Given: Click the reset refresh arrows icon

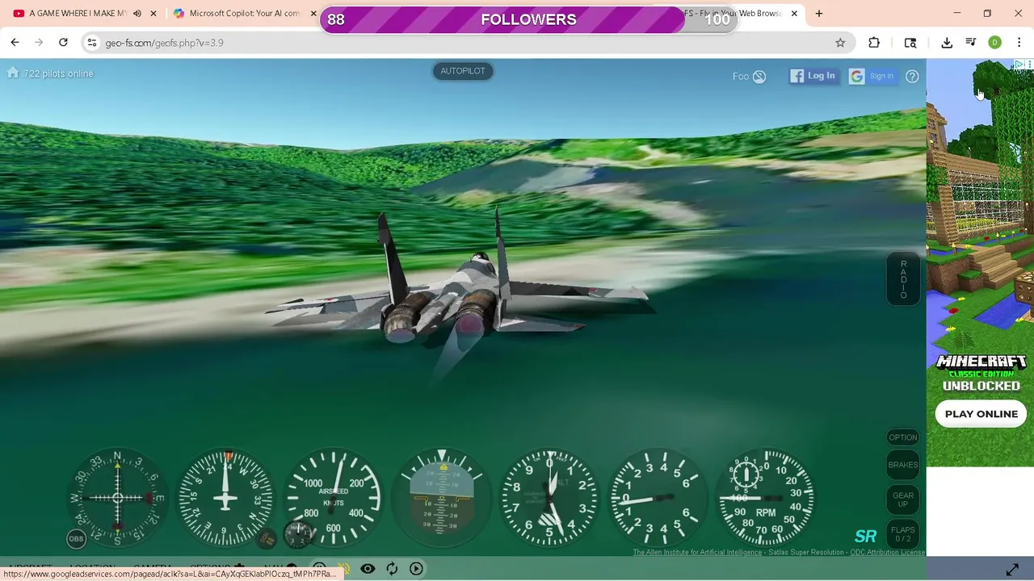Looking at the screenshot, I should [x=392, y=569].
